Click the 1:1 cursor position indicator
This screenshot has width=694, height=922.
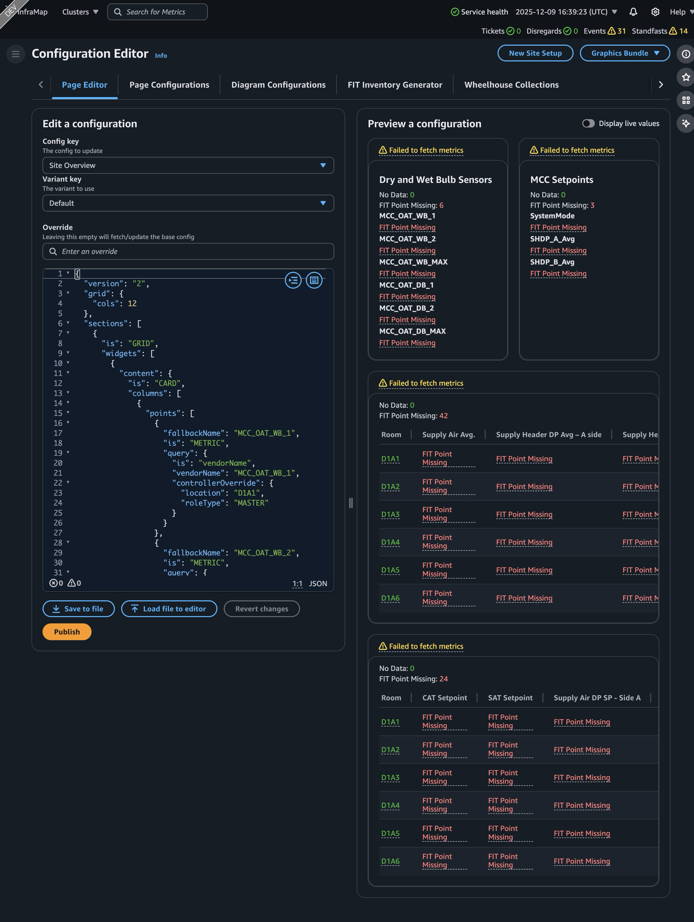pyautogui.click(x=297, y=584)
